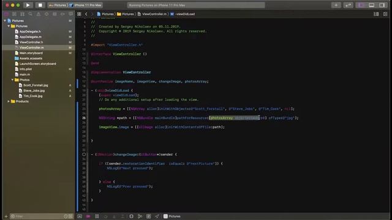This screenshot has width=392, height=220.
Task: Click -viewDidLoad in the jump bar
Action: (183, 14)
